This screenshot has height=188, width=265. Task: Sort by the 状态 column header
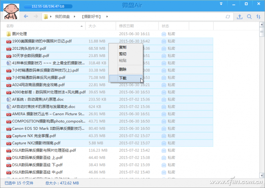[x=174, y=26]
